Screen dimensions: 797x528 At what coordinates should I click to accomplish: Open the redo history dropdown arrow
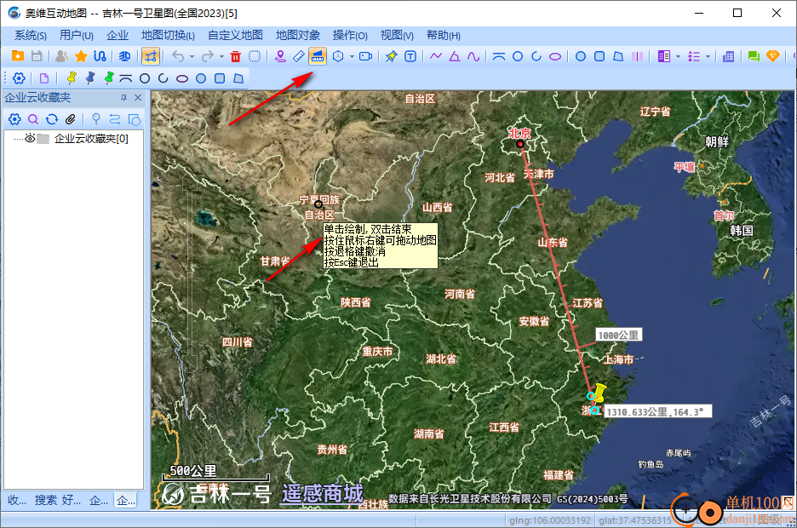click(221, 56)
